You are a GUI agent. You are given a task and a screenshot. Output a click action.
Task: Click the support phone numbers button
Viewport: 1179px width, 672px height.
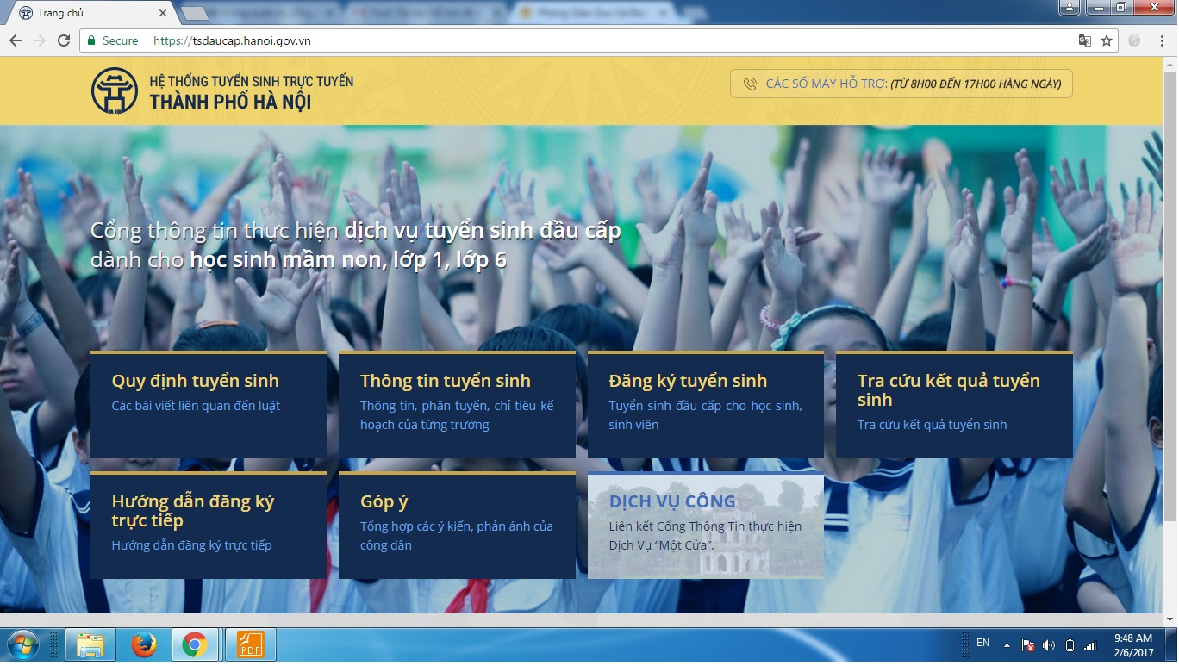(901, 84)
